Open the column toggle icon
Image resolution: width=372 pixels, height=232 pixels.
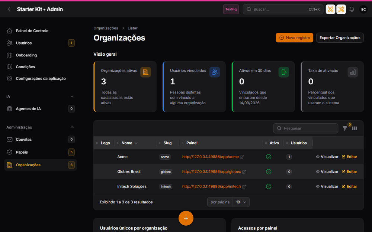pyautogui.click(x=355, y=128)
